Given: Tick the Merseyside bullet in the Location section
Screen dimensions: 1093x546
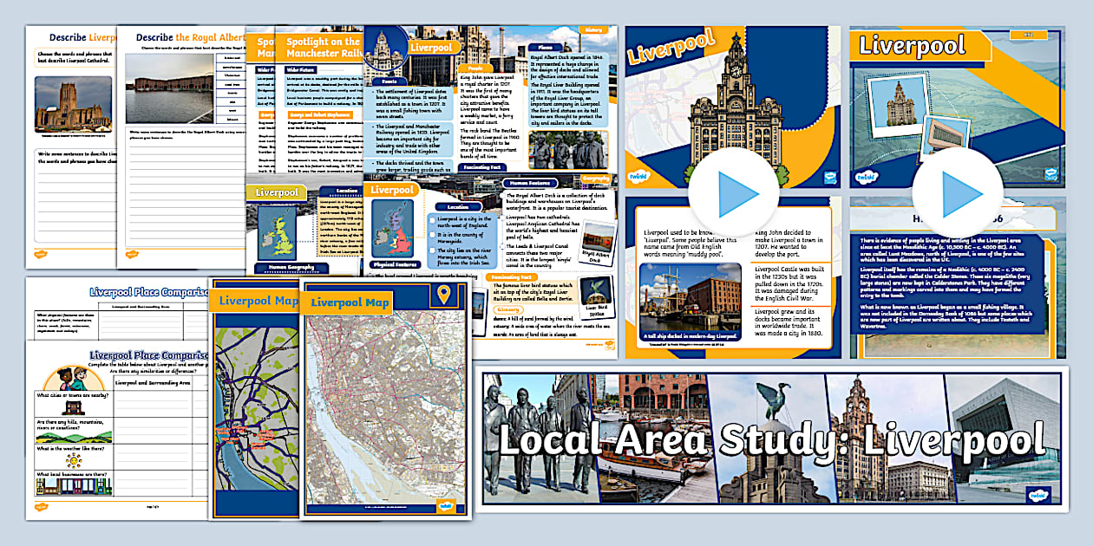Looking at the screenshot, I should pyautogui.click(x=434, y=235).
